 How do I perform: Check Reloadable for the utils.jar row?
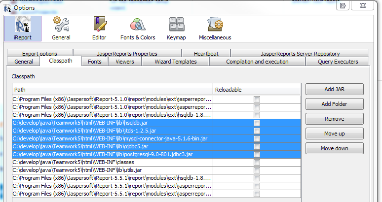pos(256,170)
